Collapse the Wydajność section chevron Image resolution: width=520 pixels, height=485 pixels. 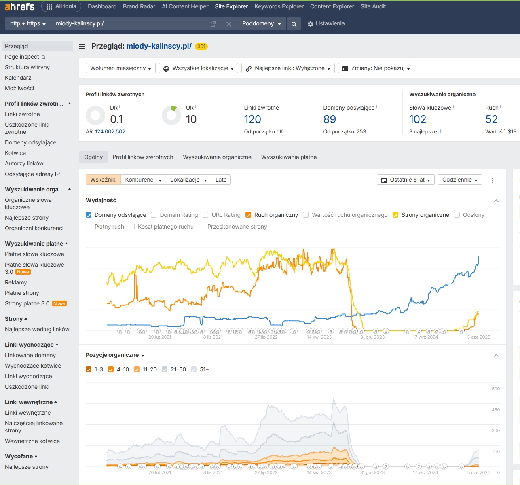click(496, 201)
